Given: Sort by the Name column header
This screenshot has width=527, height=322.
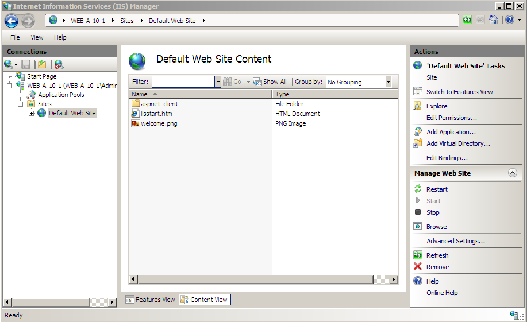Looking at the screenshot, I should click(201, 94).
